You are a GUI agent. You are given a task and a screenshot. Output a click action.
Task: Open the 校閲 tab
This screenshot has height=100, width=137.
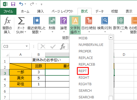(114, 11)
